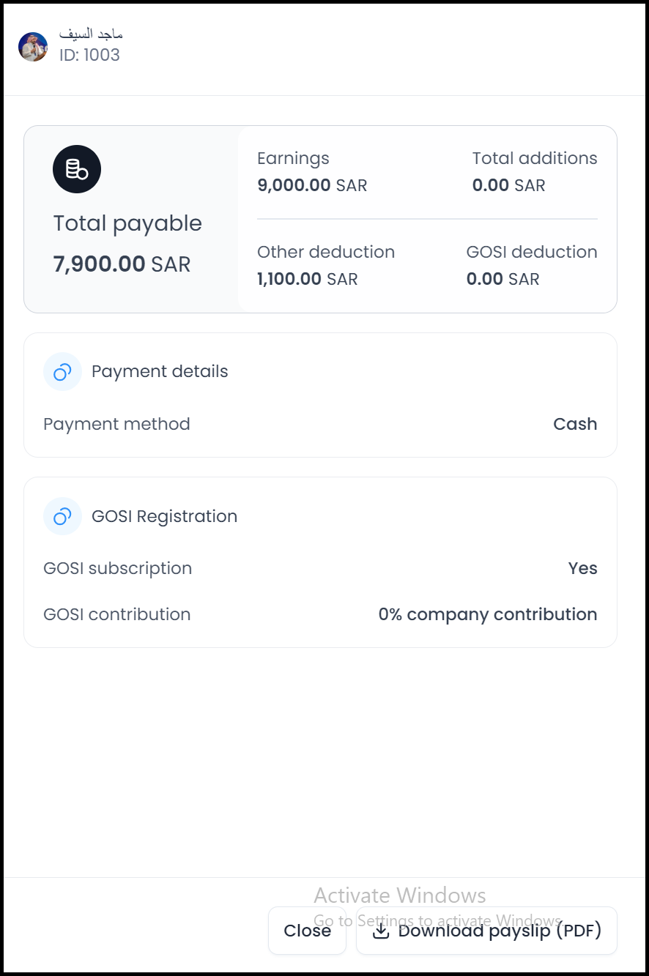Image resolution: width=649 pixels, height=976 pixels.
Task: Click the Payment method label
Action: [116, 424]
